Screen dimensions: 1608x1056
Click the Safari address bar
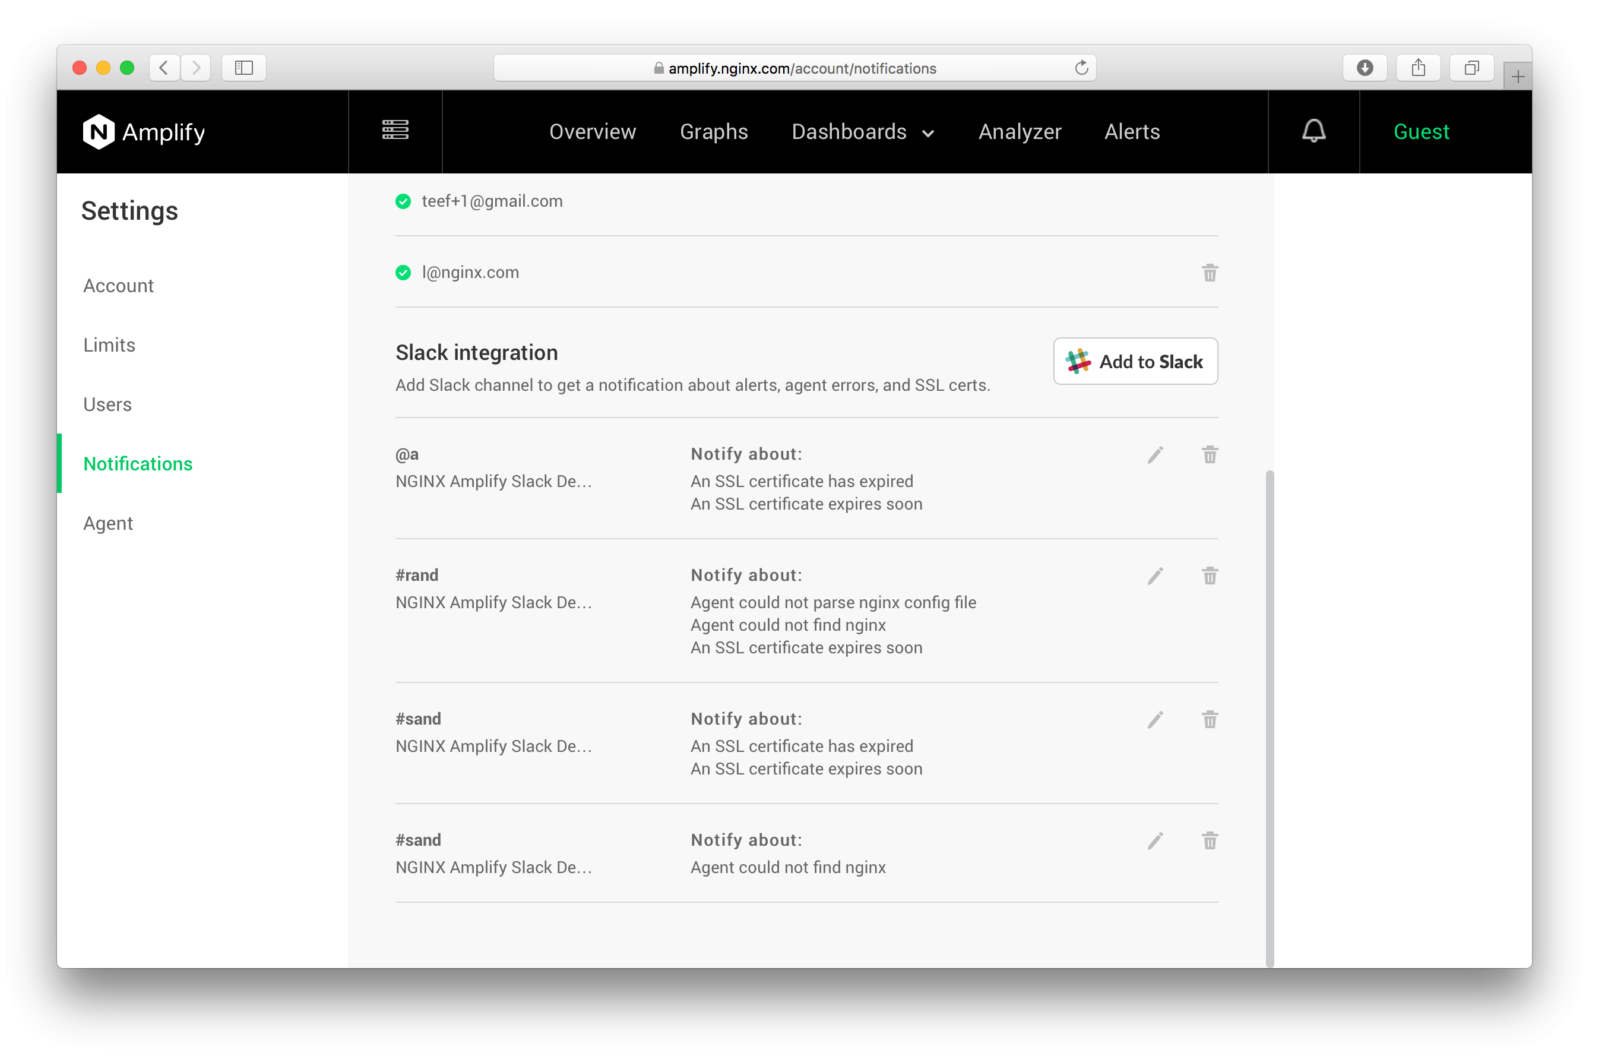click(x=794, y=68)
